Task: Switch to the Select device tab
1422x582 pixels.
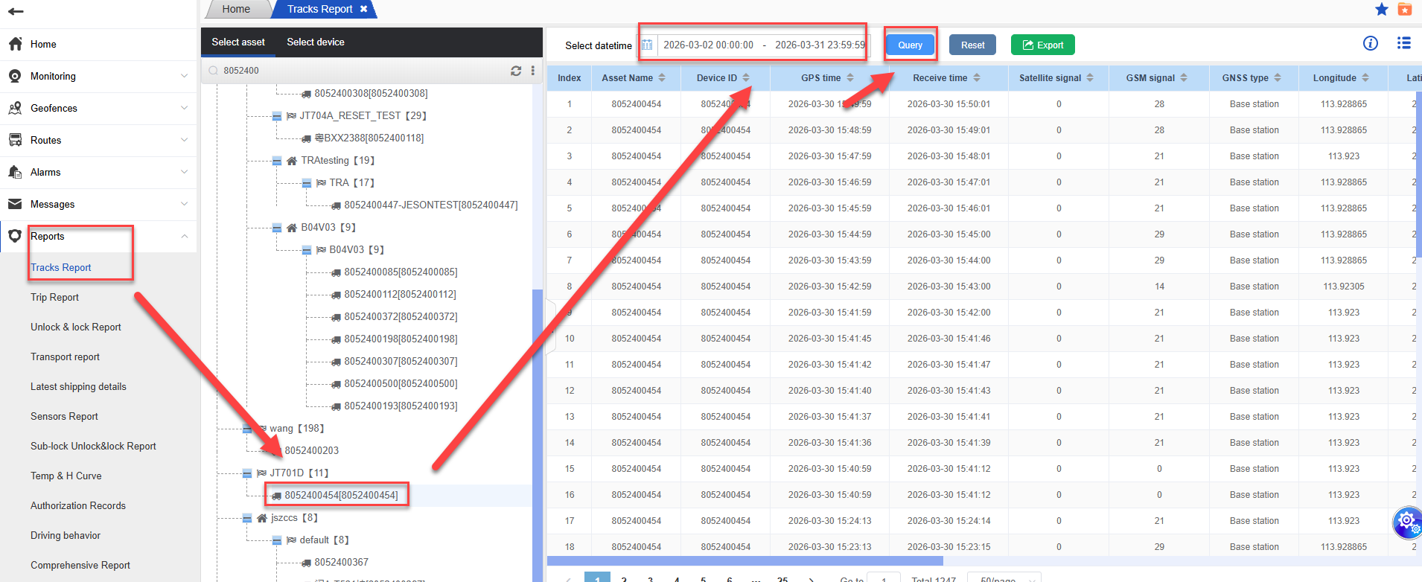Action: pyautogui.click(x=315, y=42)
